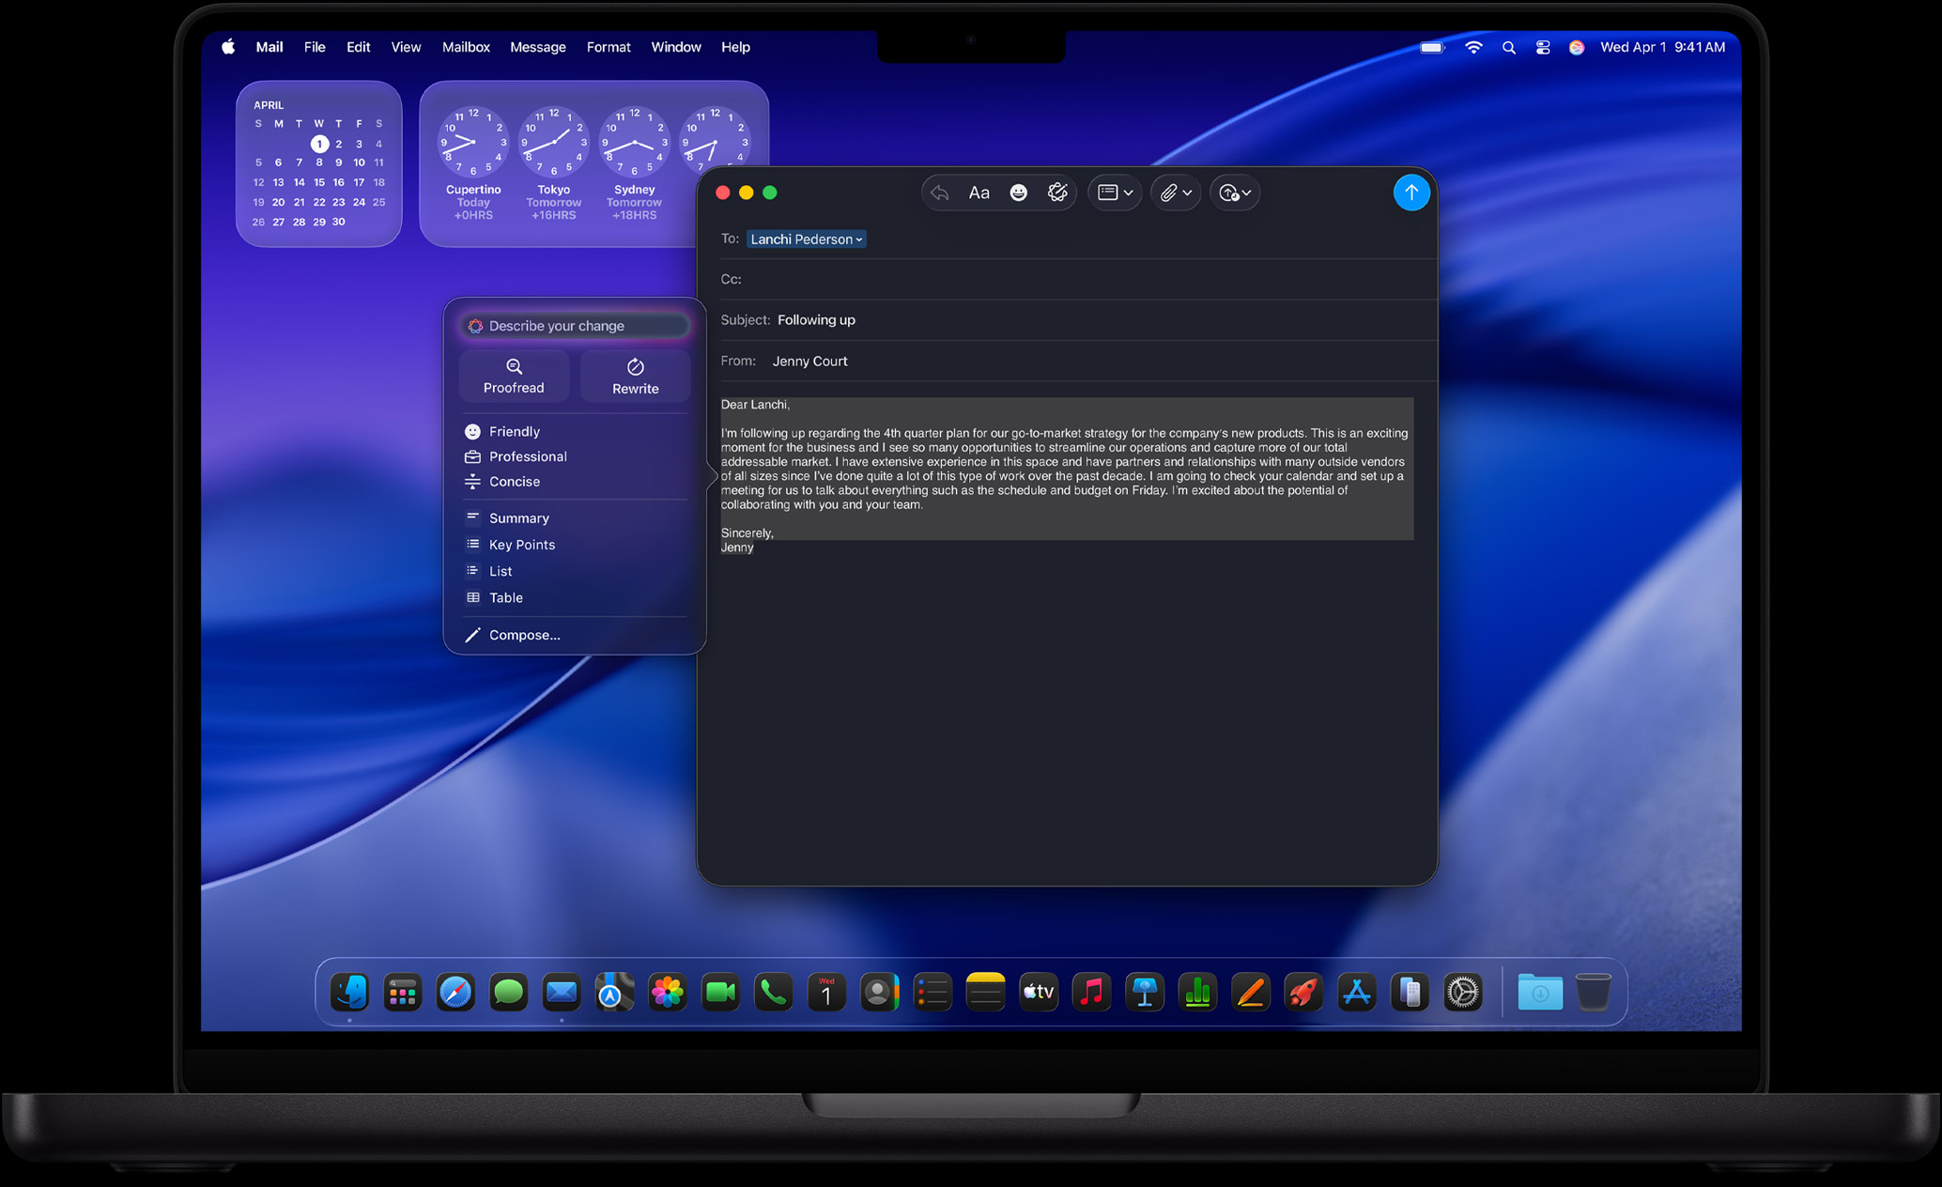
Task: Select the Proofread tool in Writing Tools
Action: [514, 376]
